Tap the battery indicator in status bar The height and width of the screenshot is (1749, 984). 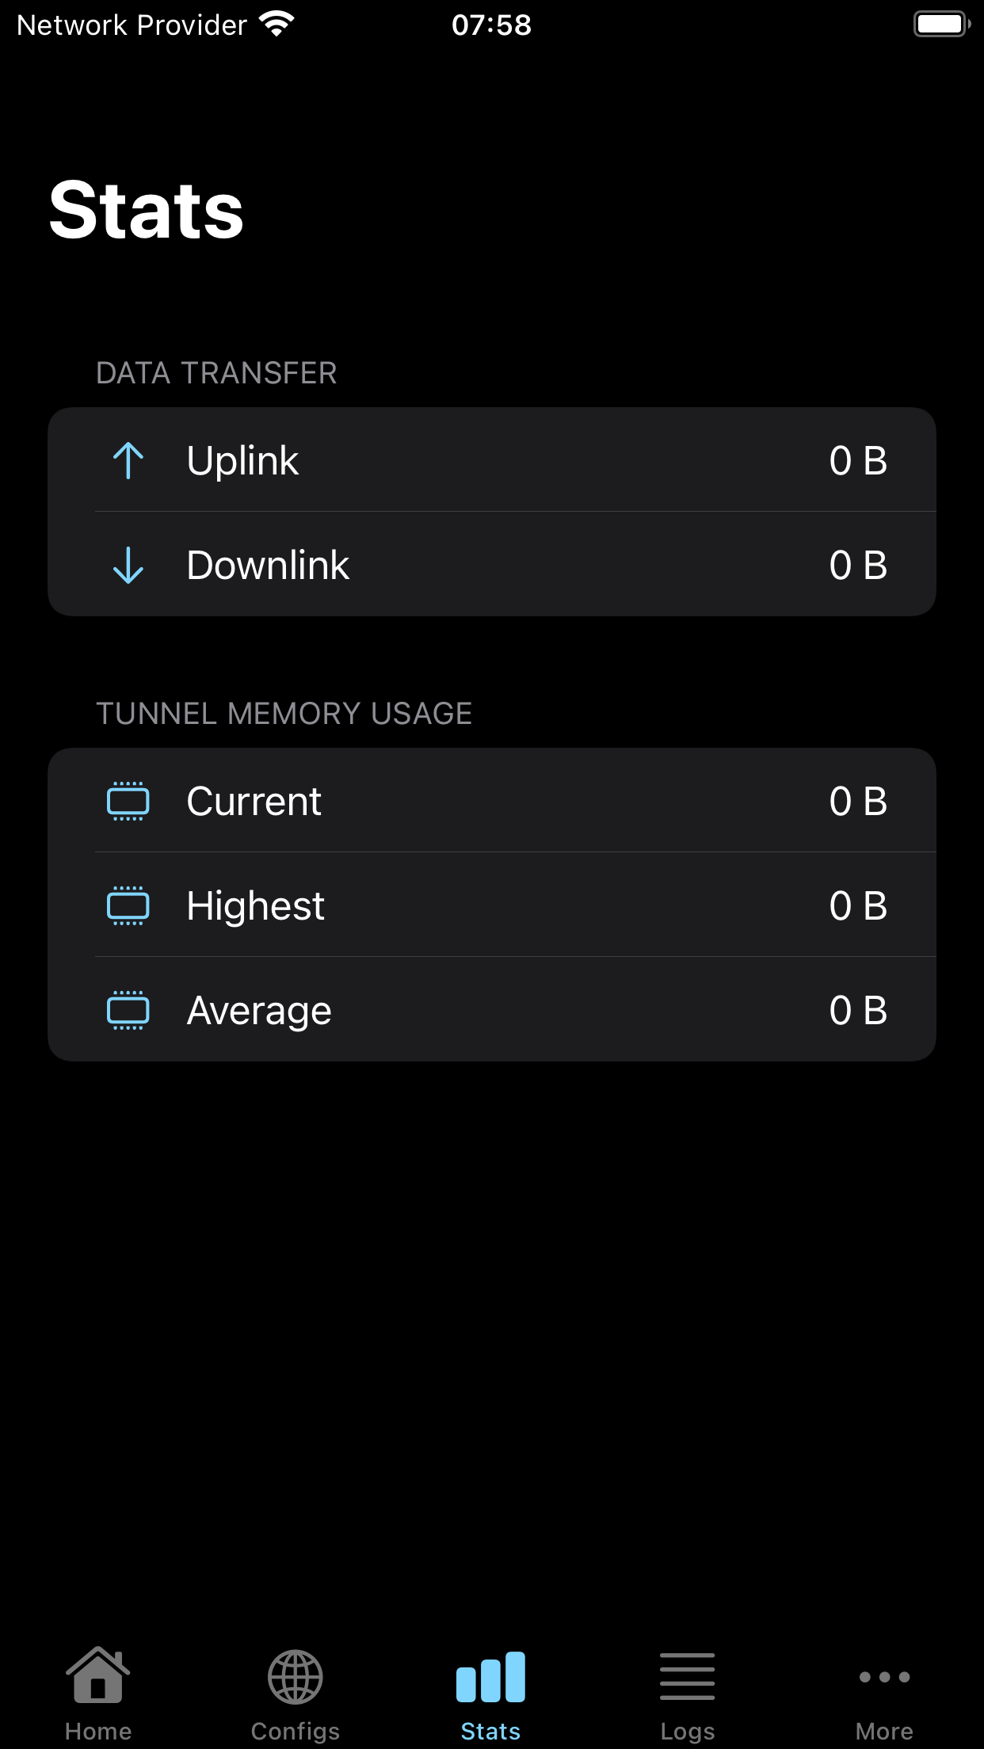point(942,25)
